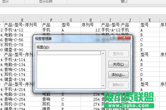Click cell 手机-A-114 in column E

[x=18, y=60]
